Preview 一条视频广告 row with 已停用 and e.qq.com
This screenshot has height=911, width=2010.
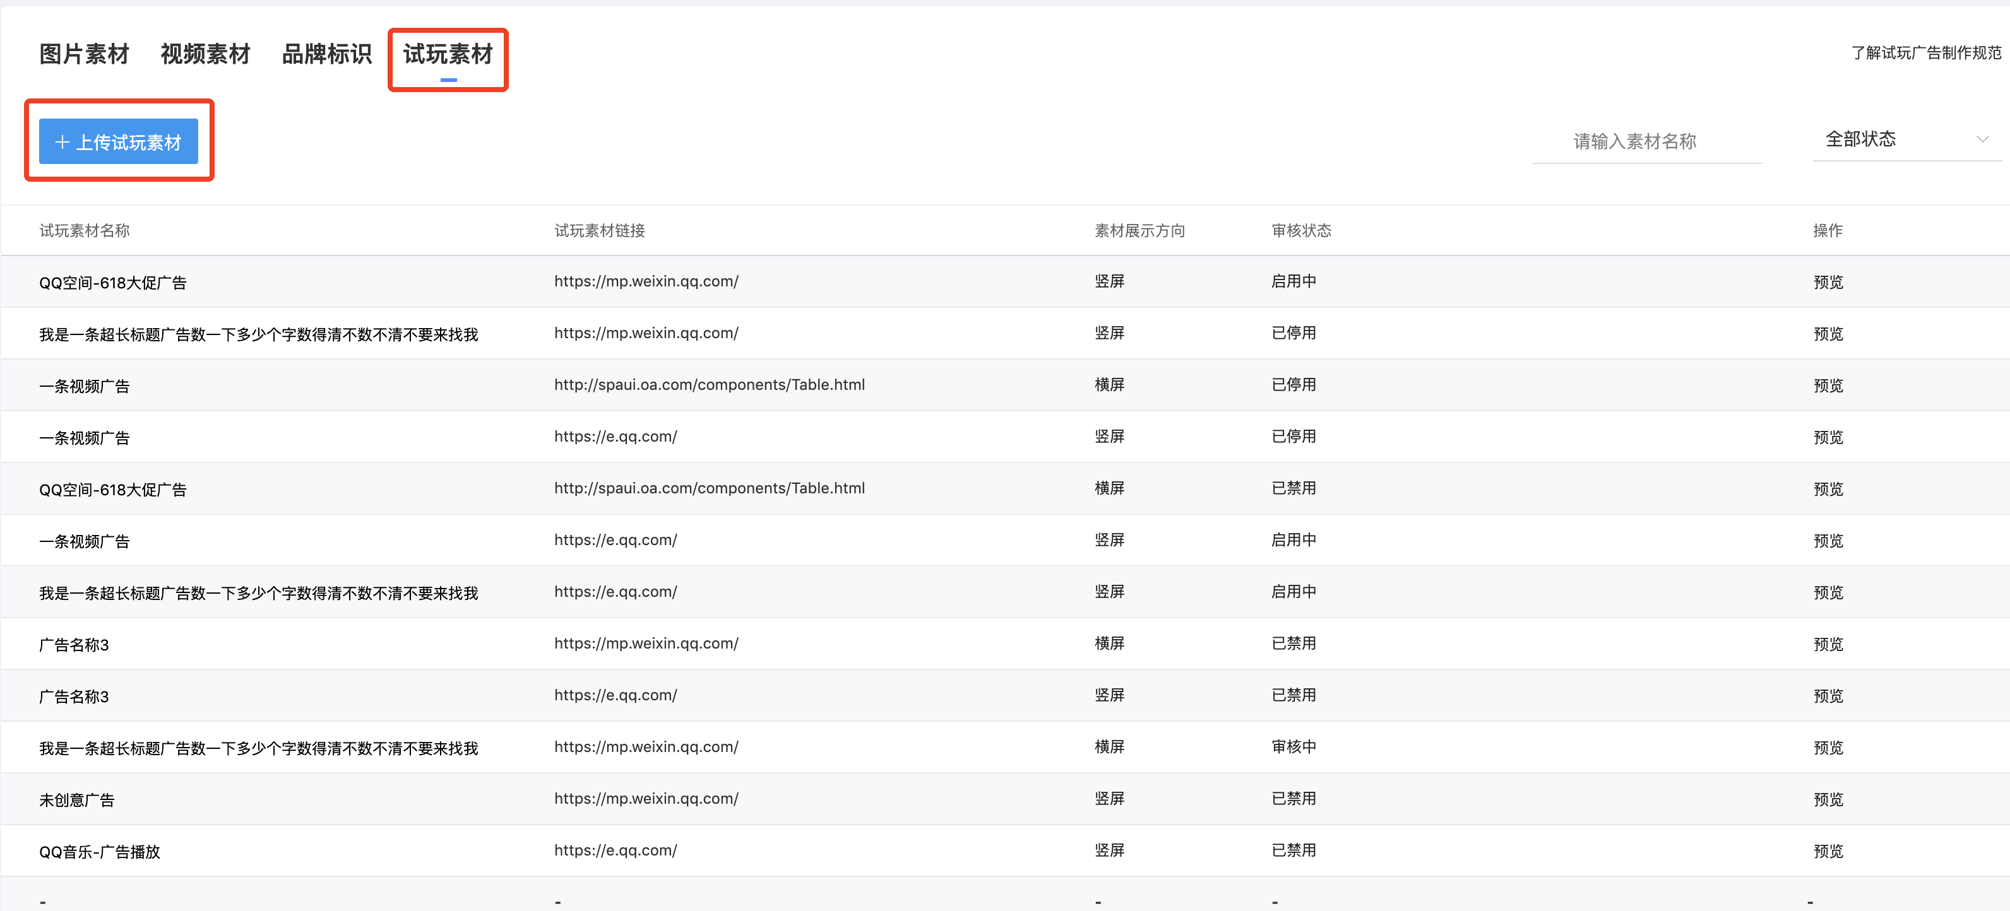click(x=1828, y=438)
